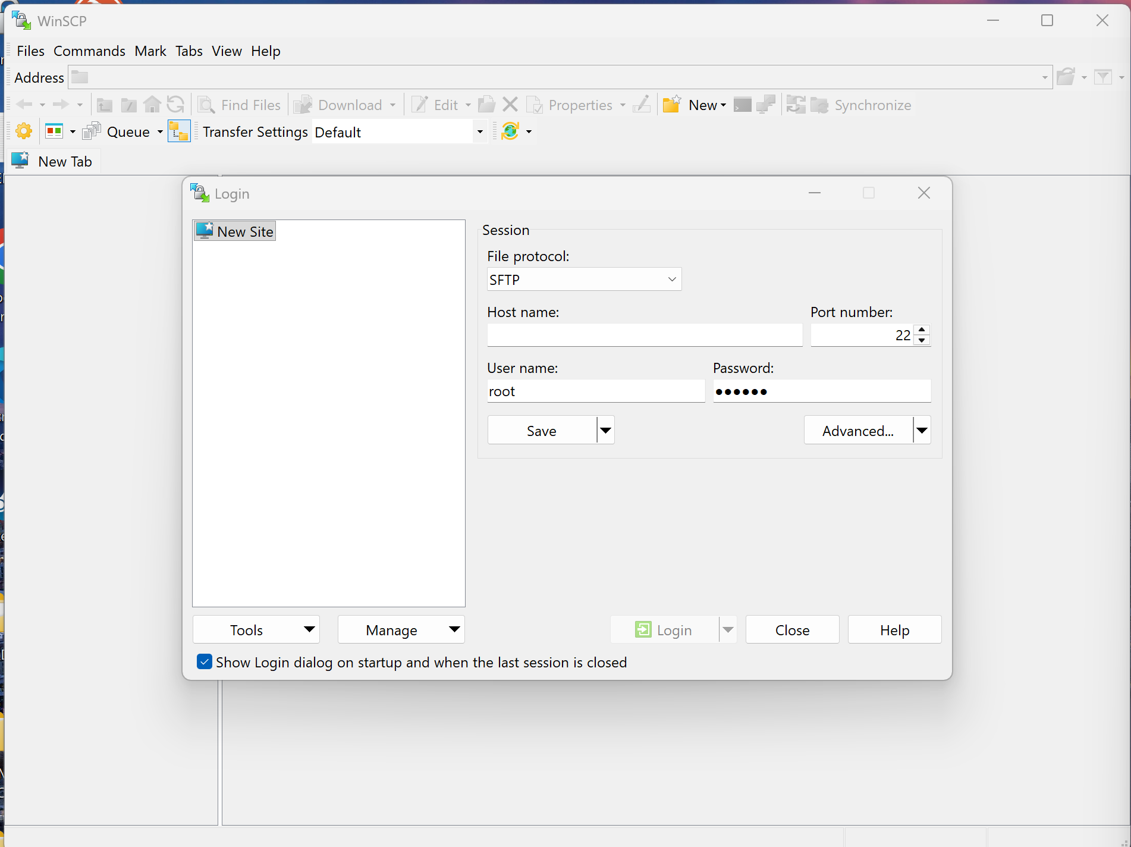Open Preferences via the gear icon
The image size is (1131, 847).
point(24,131)
